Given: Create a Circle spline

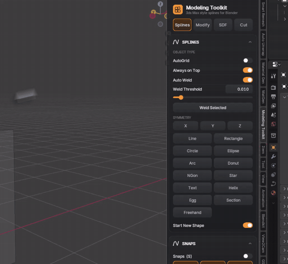Looking at the screenshot, I should [x=192, y=151].
